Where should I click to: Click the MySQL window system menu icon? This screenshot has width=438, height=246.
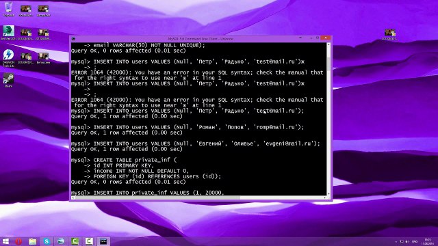click(73, 39)
